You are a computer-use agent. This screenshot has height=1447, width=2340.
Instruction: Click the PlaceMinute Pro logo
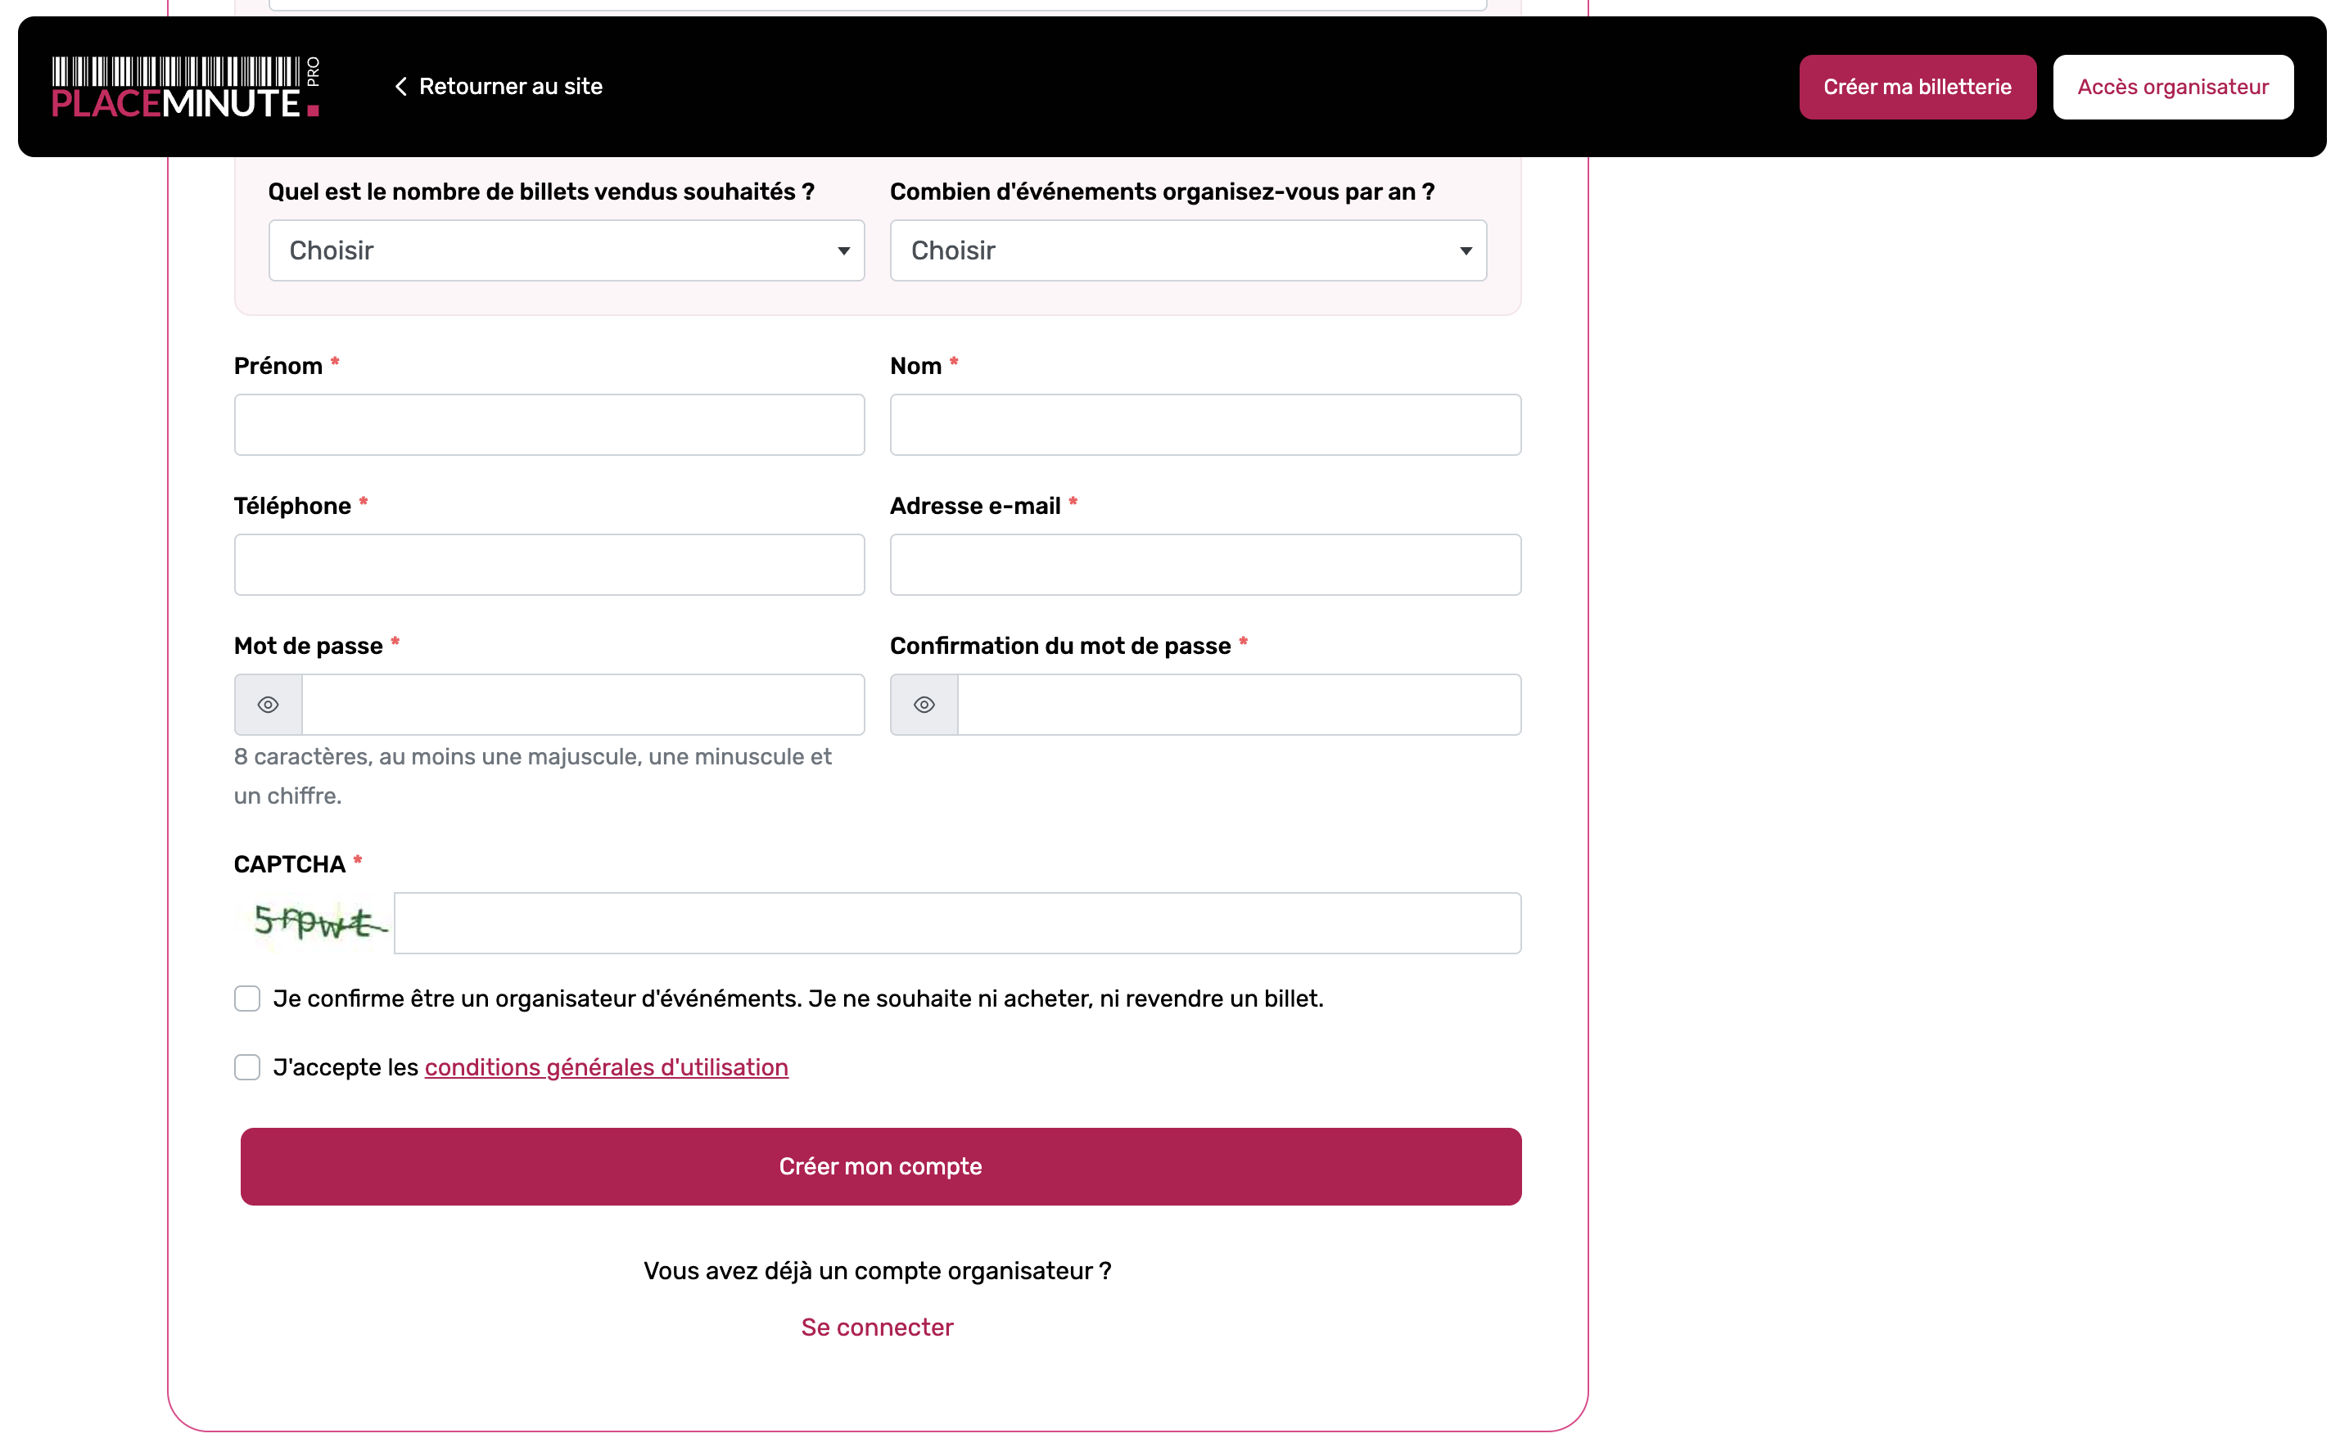pyautogui.click(x=186, y=87)
